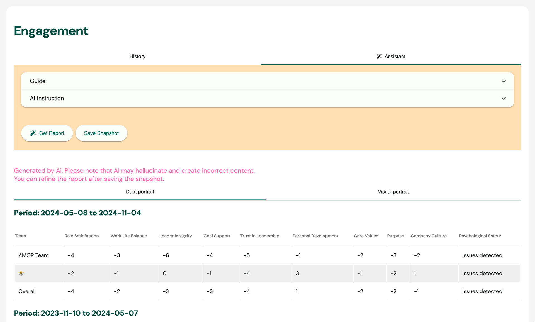This screenshot has height=322, width=535.
Task: Click the Leader Integrity column header
Action: tap(176, 236)
